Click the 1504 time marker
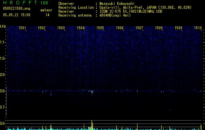 (x=81, y=28)
